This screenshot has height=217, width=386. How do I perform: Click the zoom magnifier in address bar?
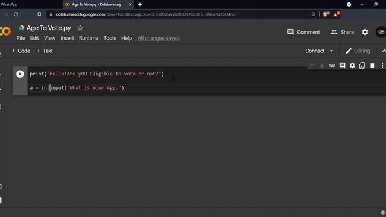coord(314,14)
